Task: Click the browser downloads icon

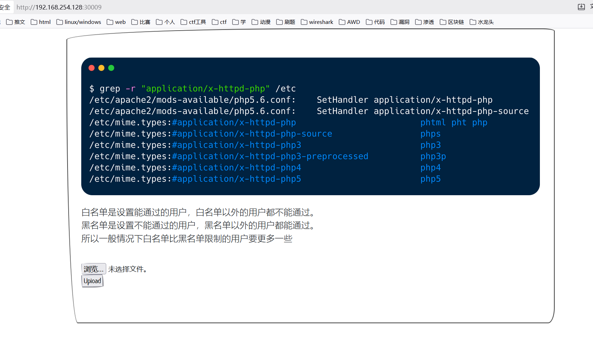Action: tap(581, 7)
